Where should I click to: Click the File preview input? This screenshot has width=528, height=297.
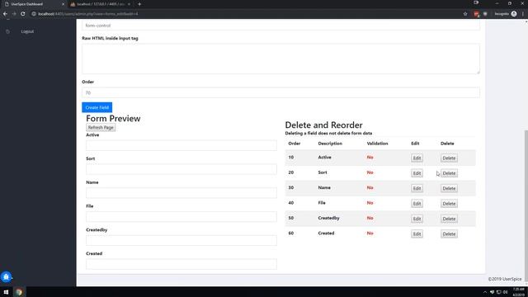[181, 216]
